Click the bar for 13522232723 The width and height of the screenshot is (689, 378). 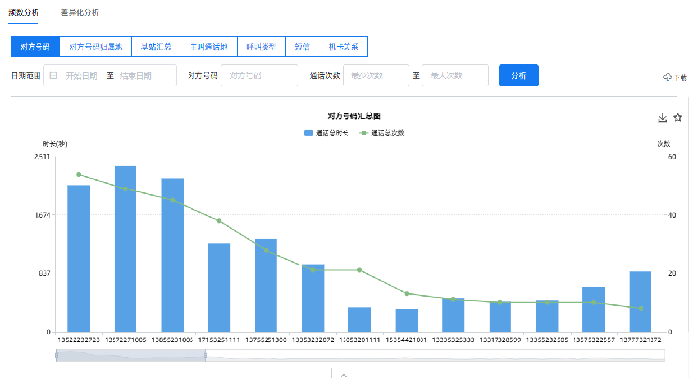pos(79,258)
